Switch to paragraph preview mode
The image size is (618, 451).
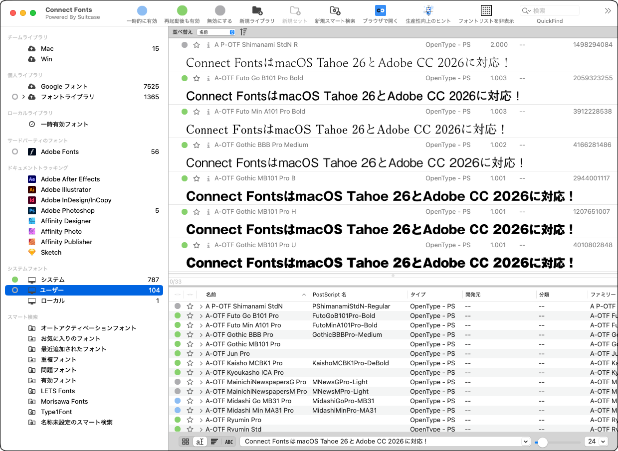tap(214, 442)
